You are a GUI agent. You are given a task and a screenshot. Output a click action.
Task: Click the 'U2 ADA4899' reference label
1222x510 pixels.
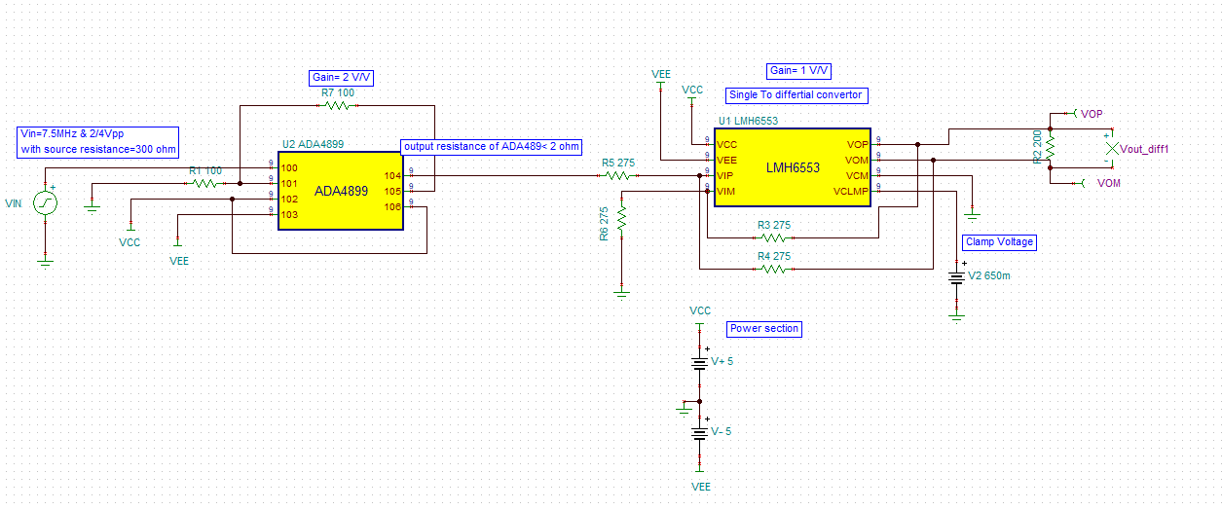click(x=313, y=143)
